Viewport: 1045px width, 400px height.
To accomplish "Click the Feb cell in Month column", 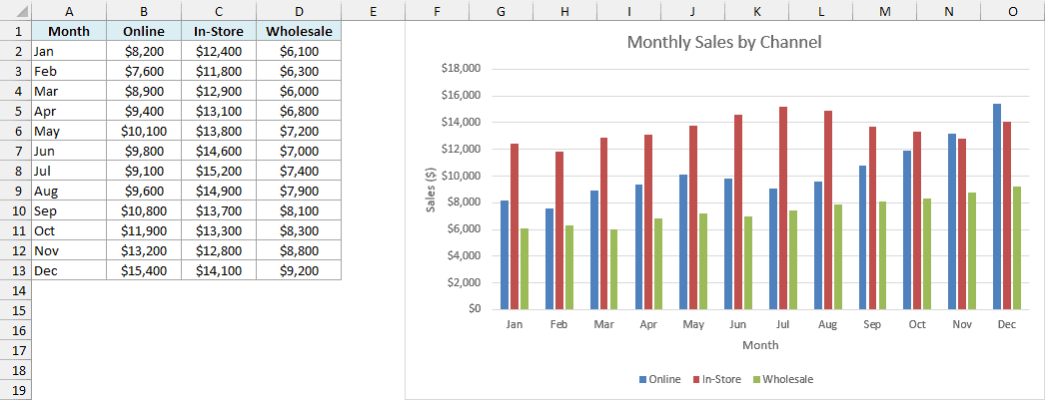I will [69, 71].
